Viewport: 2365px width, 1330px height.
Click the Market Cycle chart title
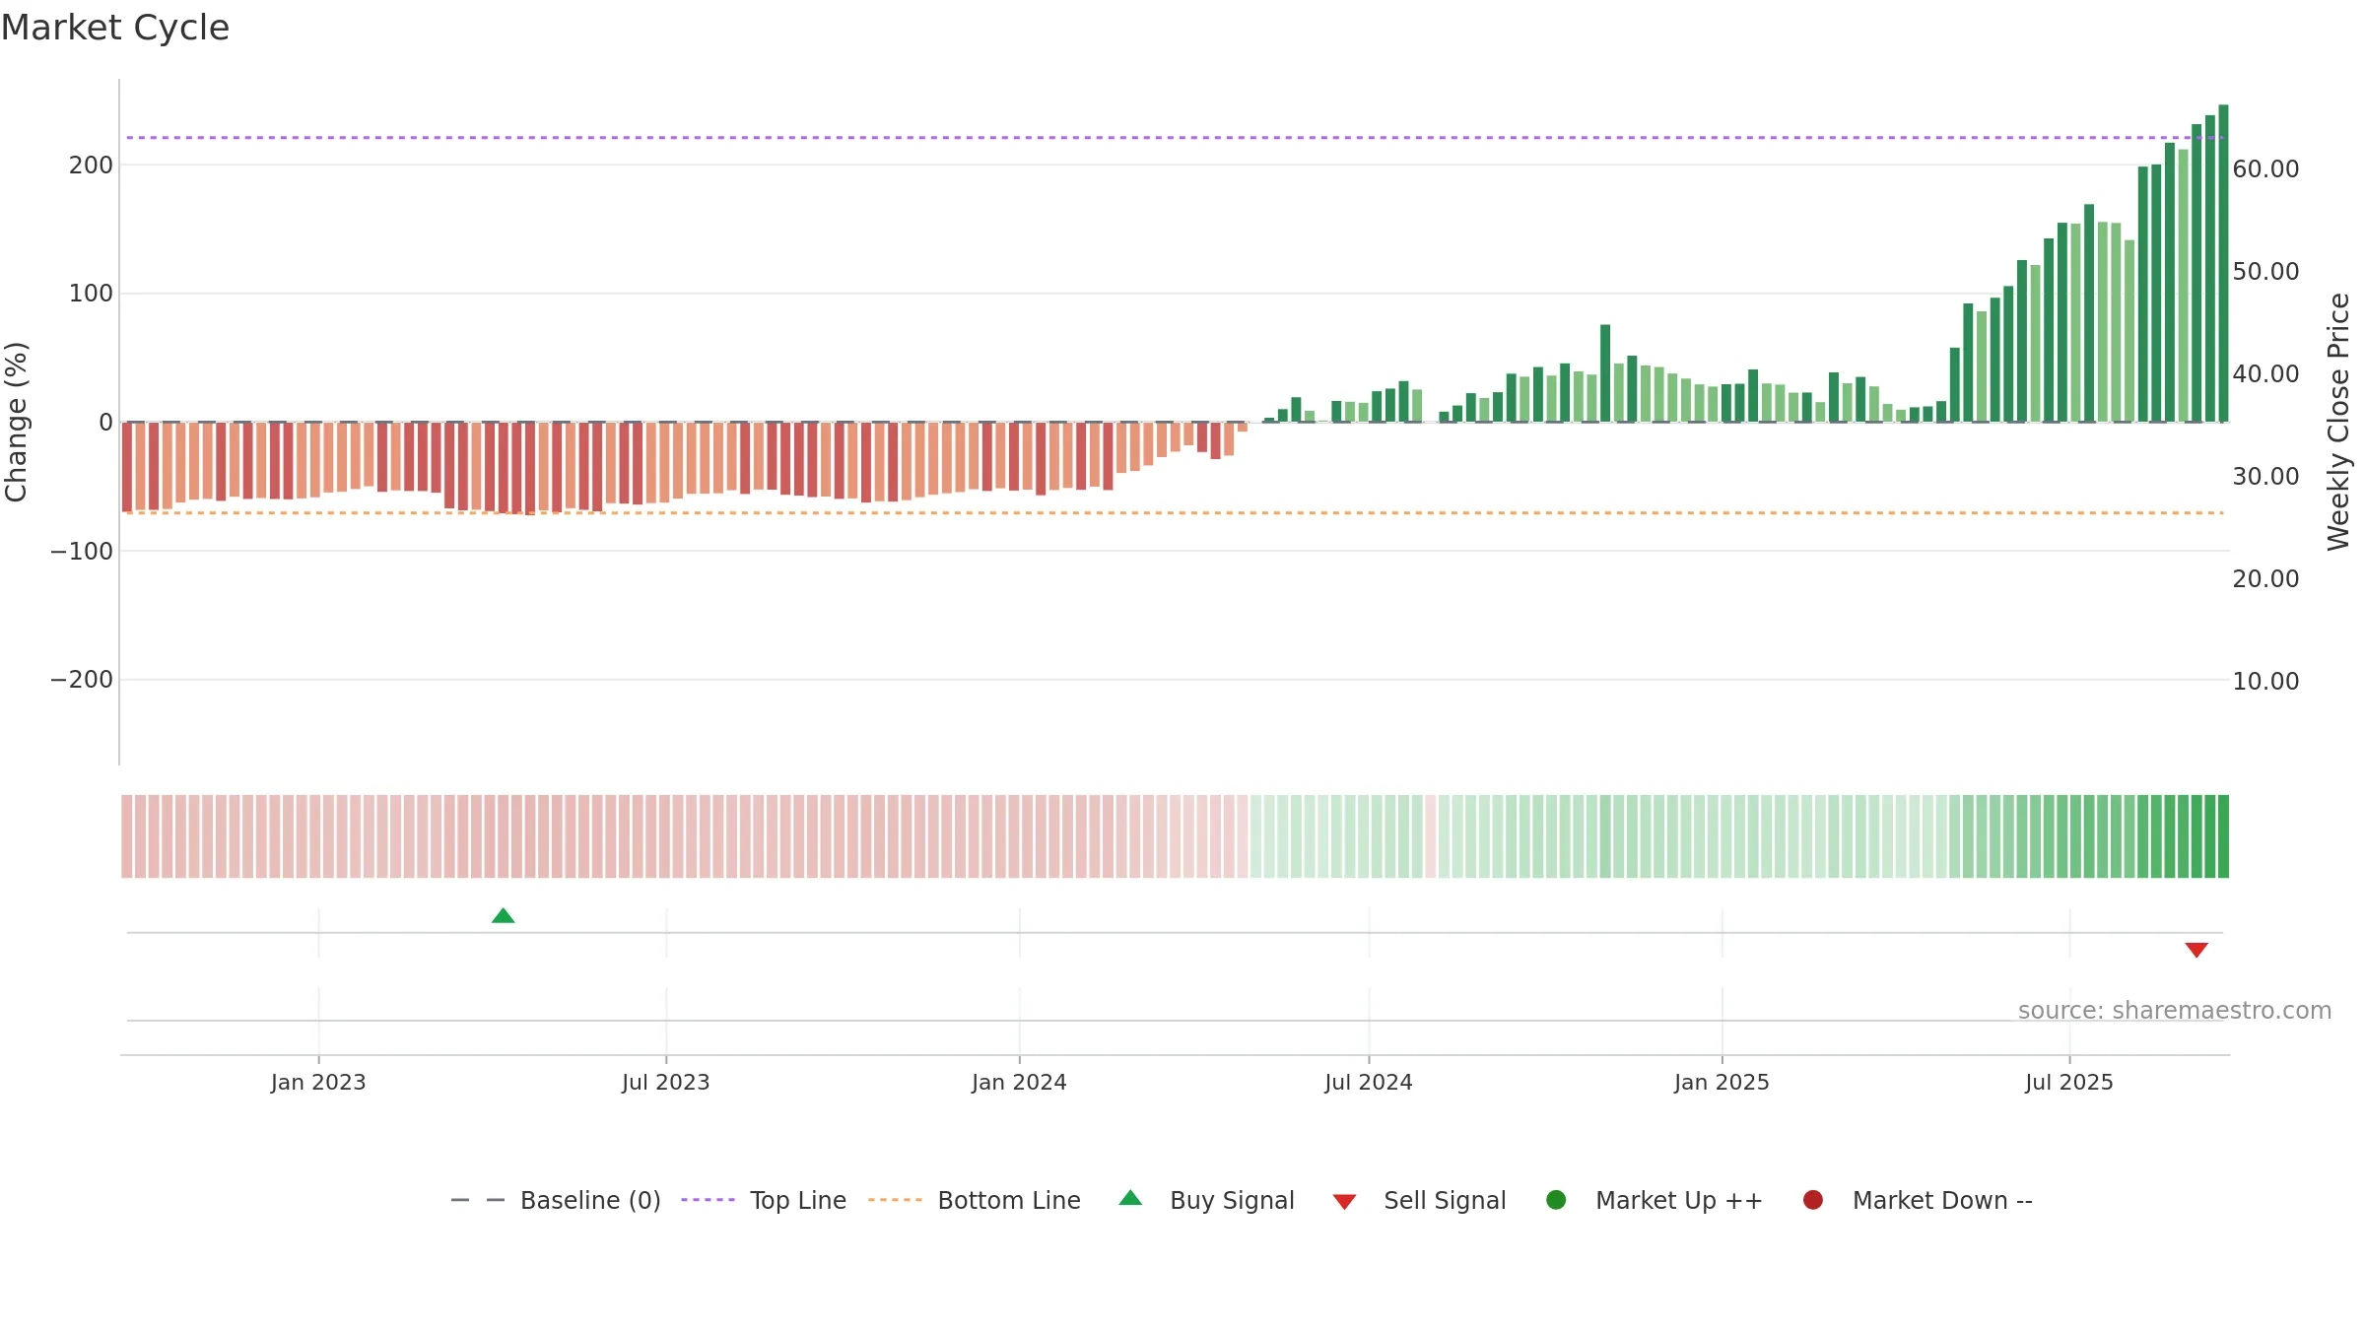tap(115, 28)
